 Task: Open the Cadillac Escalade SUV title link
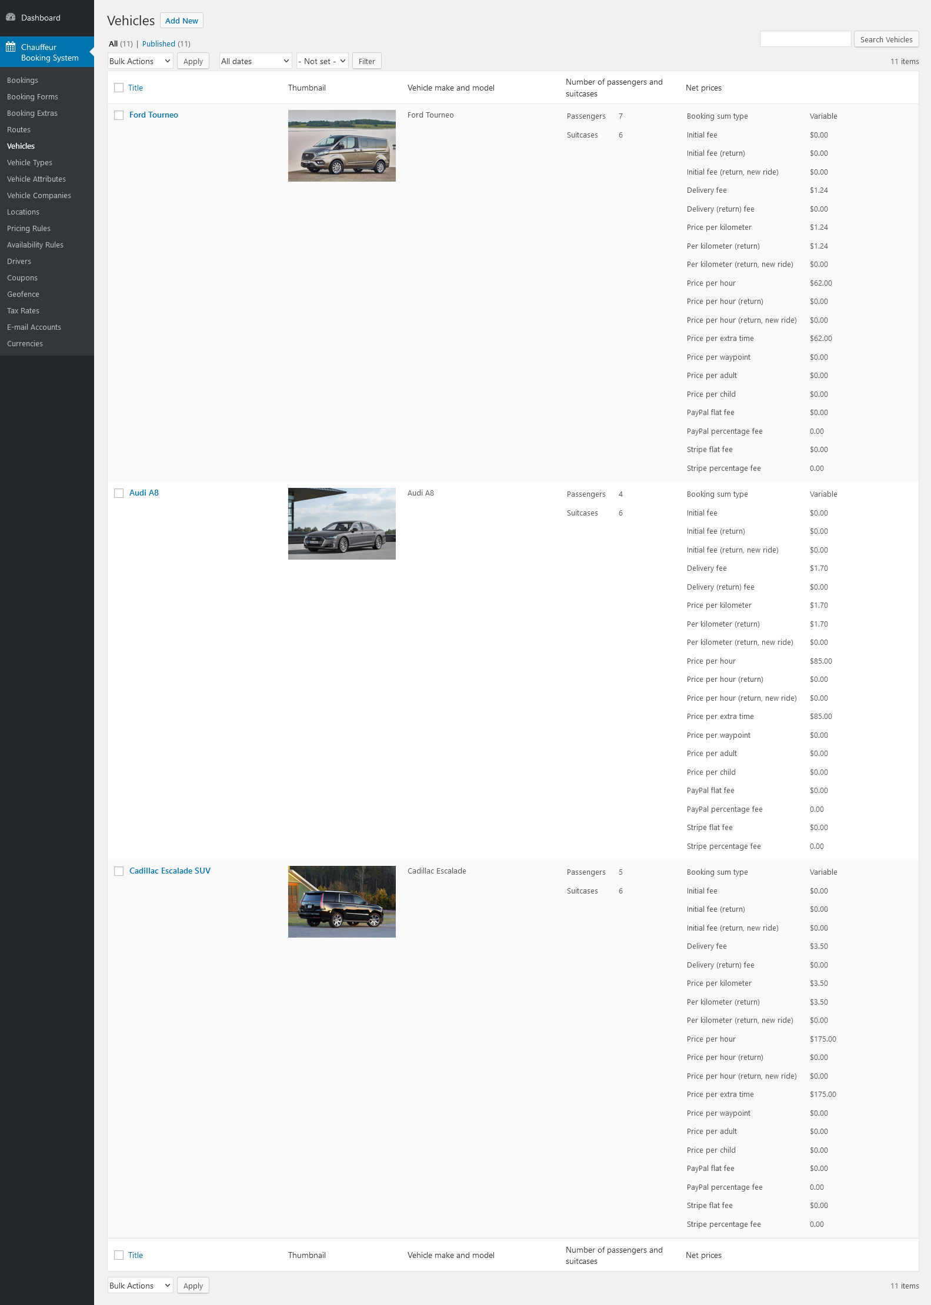click(x=169, y=871)
